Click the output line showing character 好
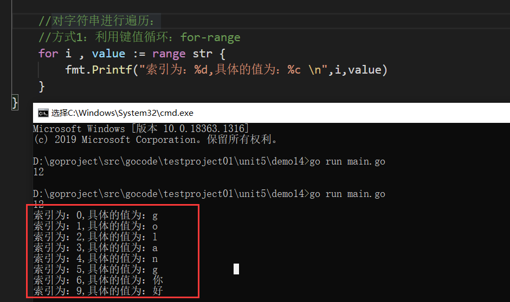This screenshot has width=510, height=302. click(x=98, y=291)
